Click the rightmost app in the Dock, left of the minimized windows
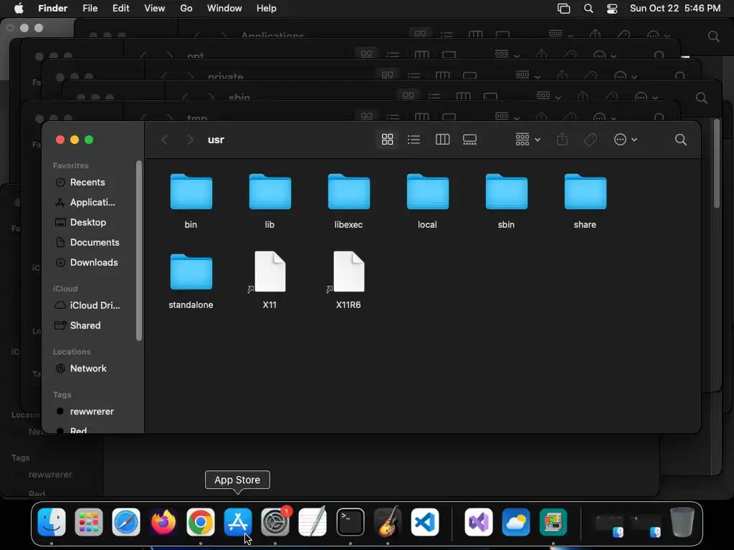734x550 pixels. (x=553, y=522)
